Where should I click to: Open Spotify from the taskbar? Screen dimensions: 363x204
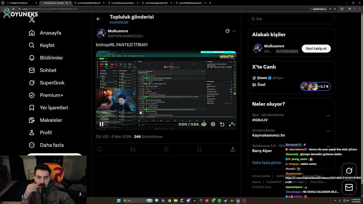click(219, 201)
